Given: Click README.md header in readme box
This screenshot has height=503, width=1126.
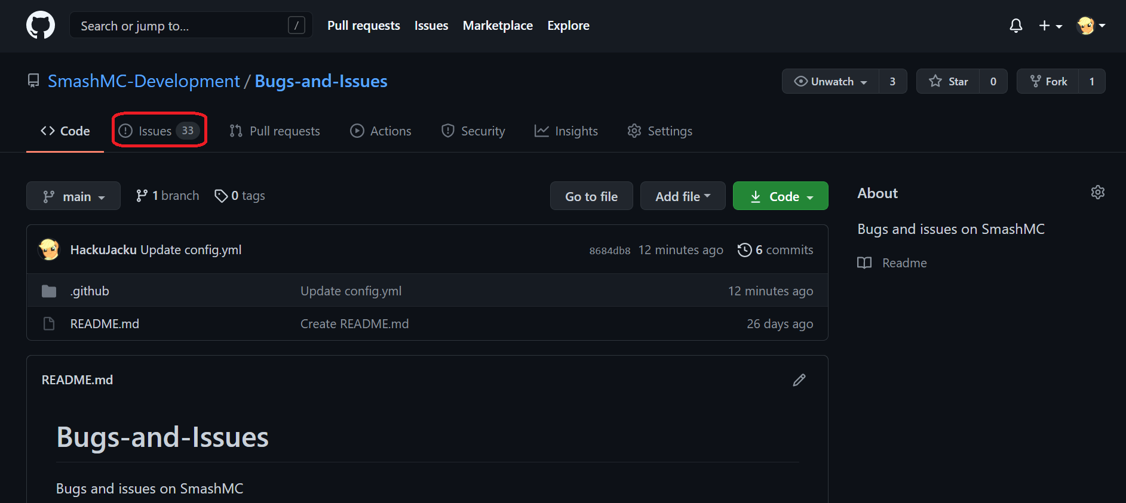Looking at the screenshot, I should [x=77, y=380].
